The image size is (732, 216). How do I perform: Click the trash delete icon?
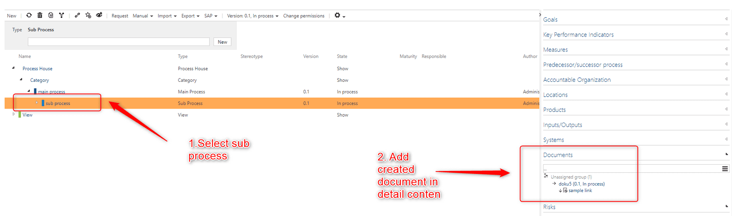coord(40,15)
